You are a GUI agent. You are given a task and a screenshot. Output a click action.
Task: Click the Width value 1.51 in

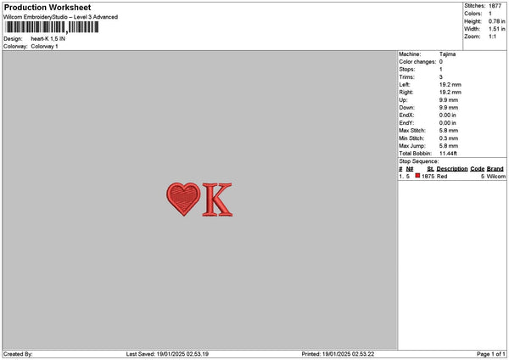[x=497, y=29]
